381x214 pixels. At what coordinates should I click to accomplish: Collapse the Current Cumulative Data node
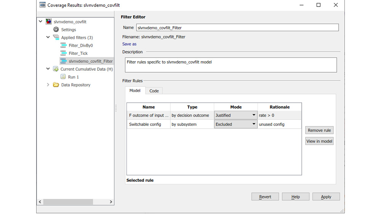48,69
